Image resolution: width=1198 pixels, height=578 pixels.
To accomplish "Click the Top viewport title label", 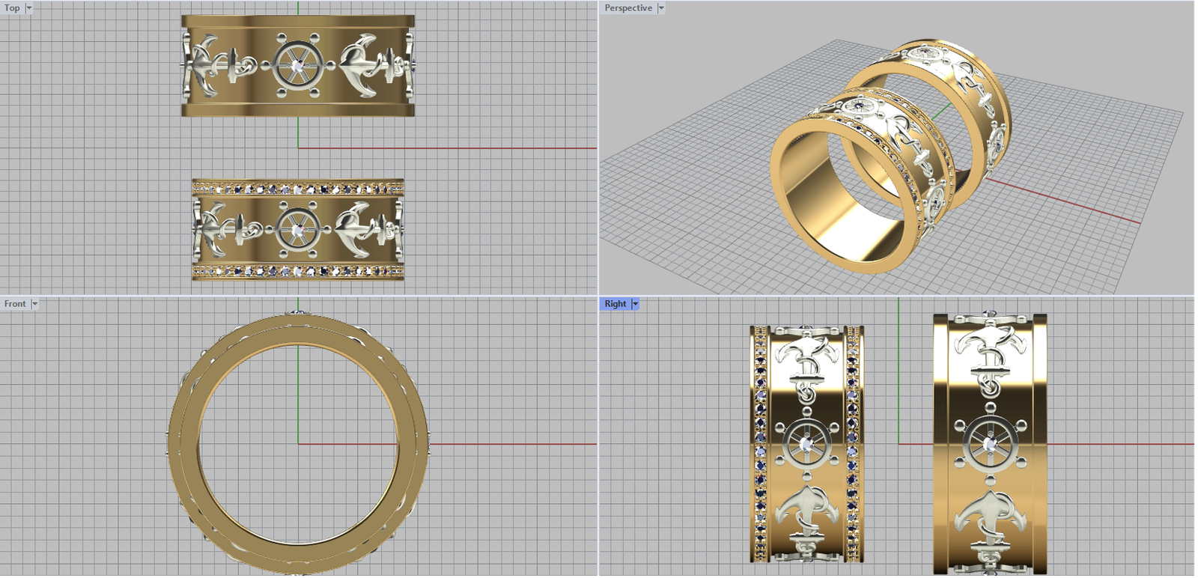I will coord(12,8).
